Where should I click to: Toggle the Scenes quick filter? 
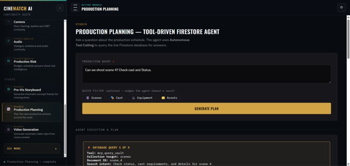click(x=93, y=98)
